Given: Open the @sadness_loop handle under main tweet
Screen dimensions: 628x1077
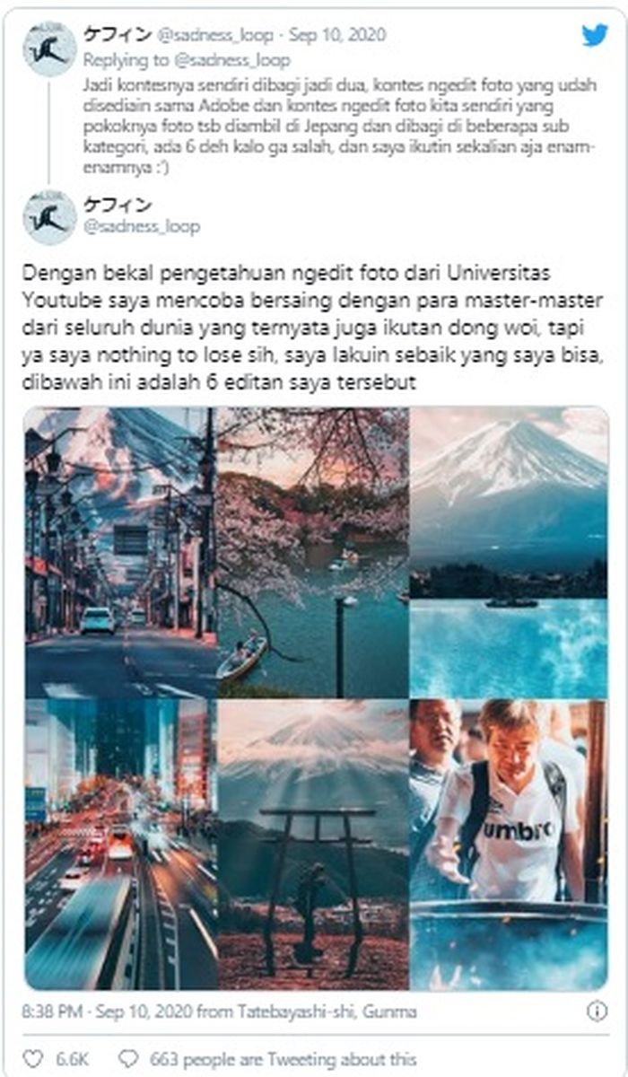Looking at the screenshot, I should point(142,227).
